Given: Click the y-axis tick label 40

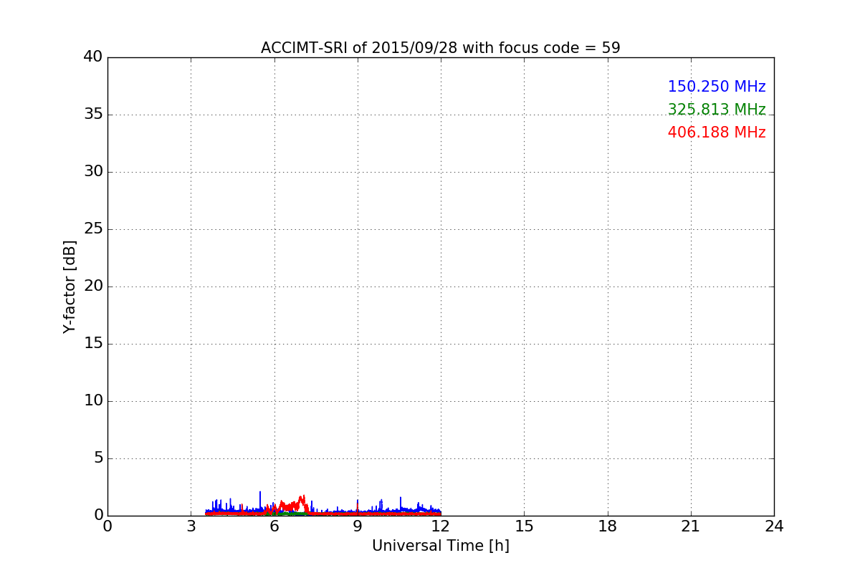Looking at the screenshot, I should [92, 57].
